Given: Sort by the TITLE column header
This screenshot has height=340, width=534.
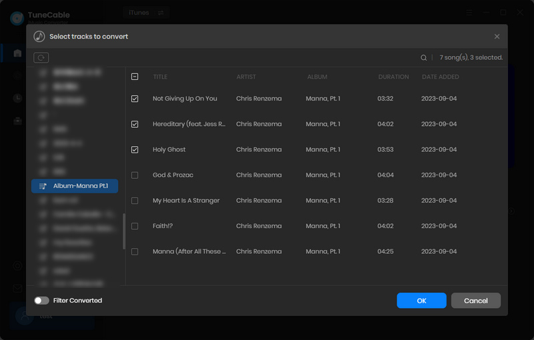Looking at the screenshot, I should coord(160,77).
